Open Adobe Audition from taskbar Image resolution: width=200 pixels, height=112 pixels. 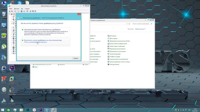(28, 110)
